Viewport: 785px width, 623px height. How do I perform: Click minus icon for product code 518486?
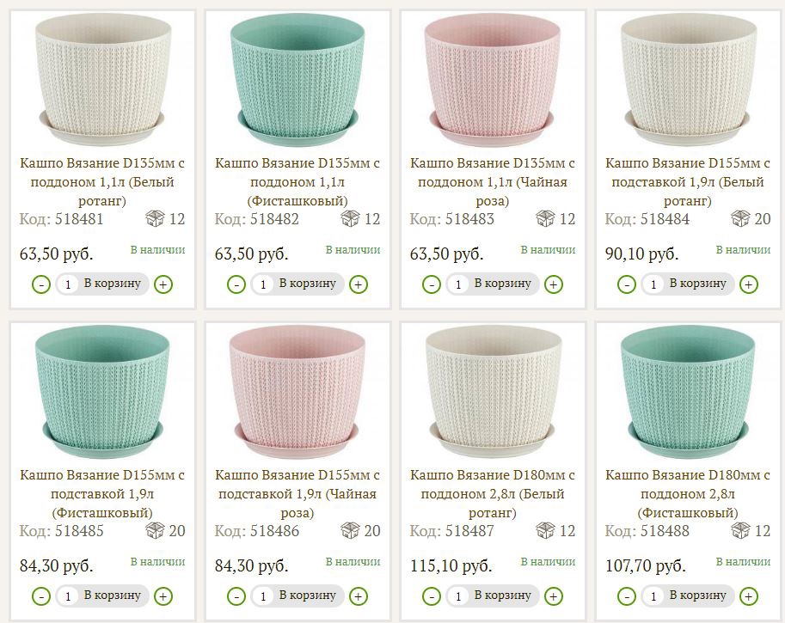click(x=236, y=596)
